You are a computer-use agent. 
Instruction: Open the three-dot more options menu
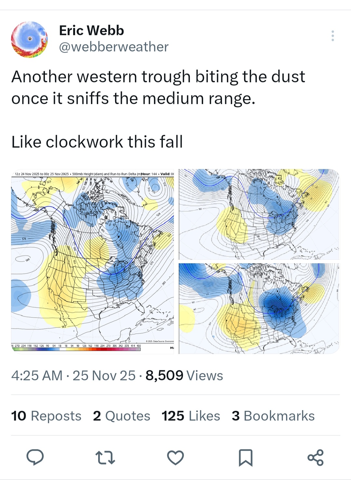pyautogui.click(x=332, y=36)
